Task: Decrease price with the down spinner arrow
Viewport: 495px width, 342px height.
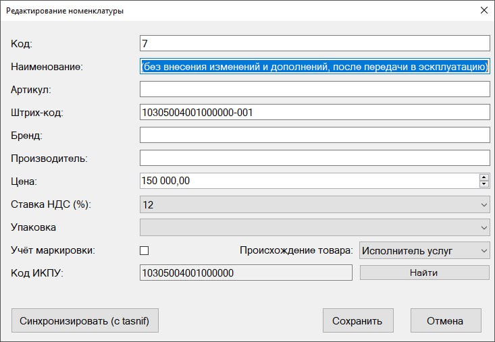Action: coord(484,184)
